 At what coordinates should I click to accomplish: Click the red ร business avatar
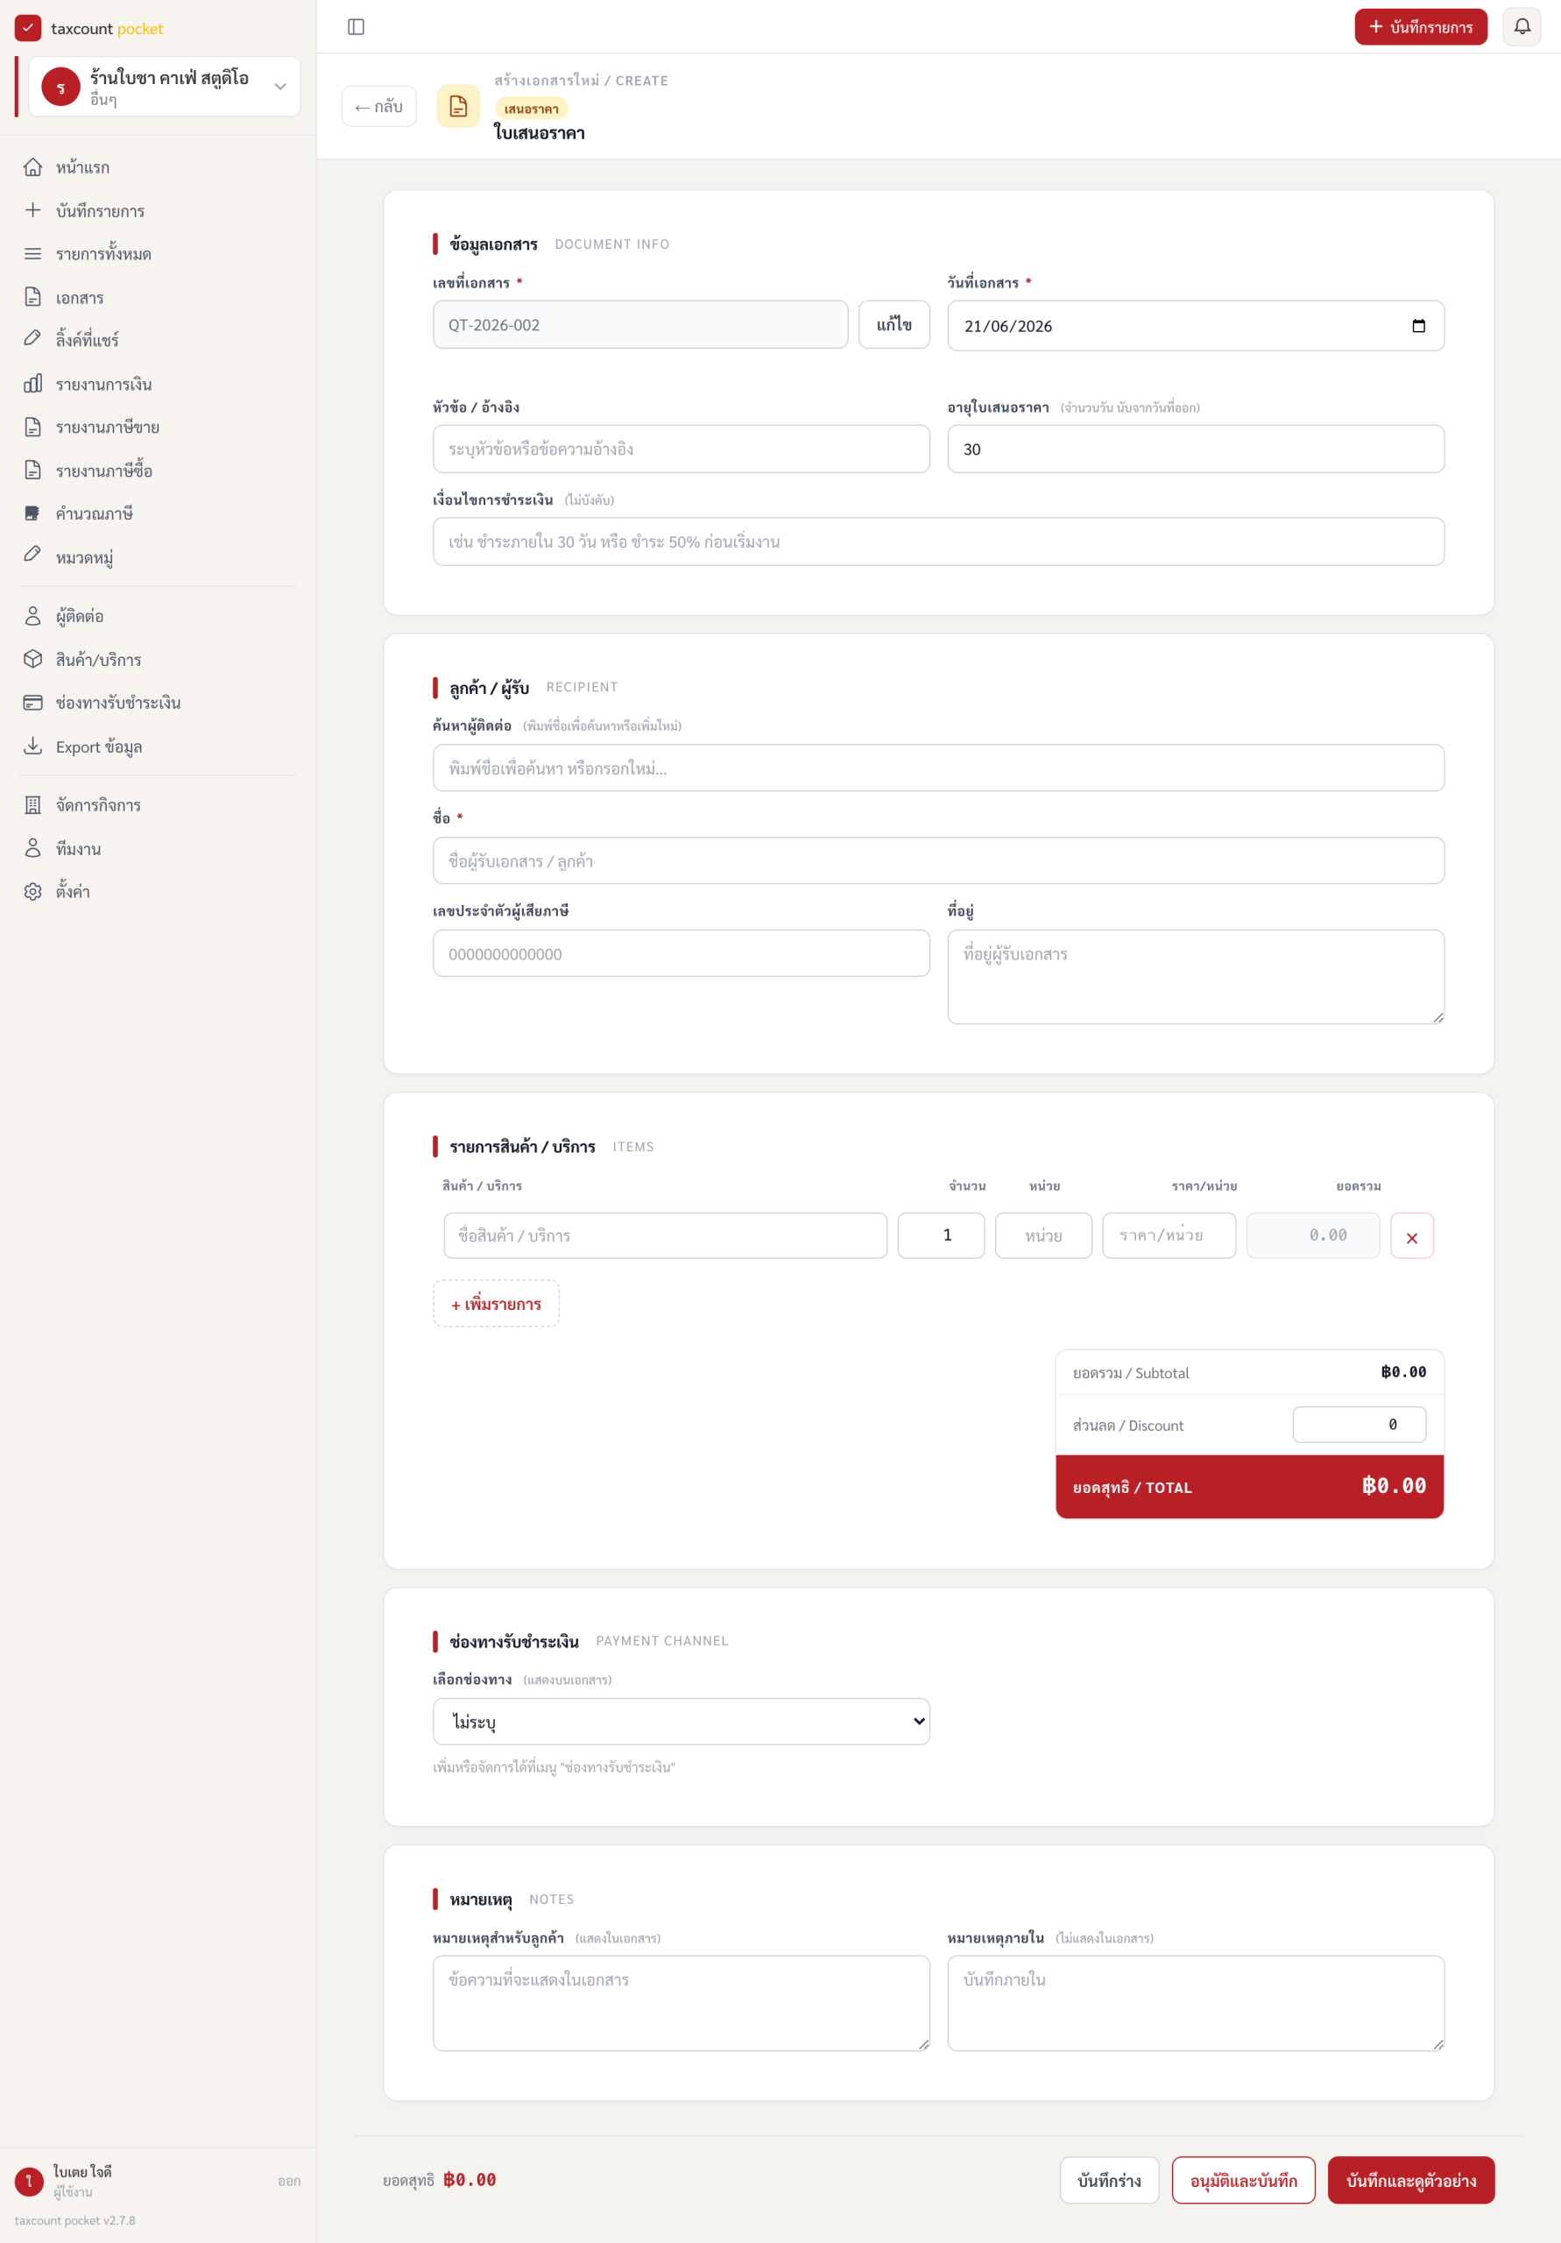pyautogui.click(x=60, y=87)
